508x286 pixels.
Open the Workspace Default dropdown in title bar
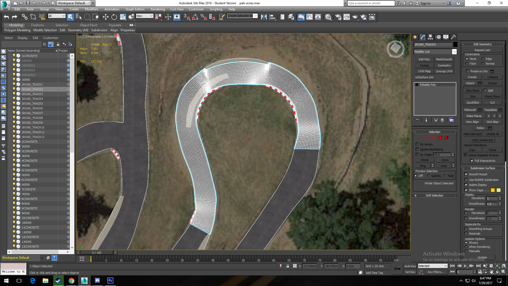point(89,3)
